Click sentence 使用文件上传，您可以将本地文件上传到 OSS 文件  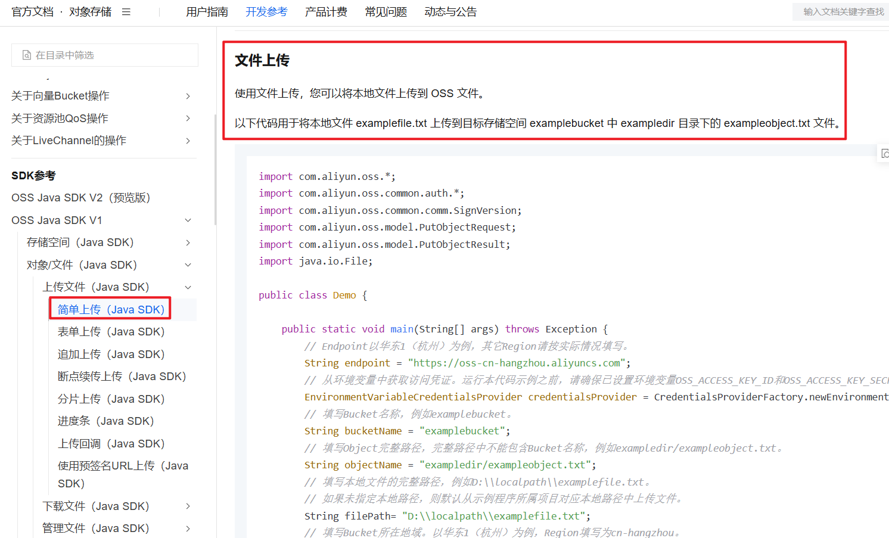359,94
